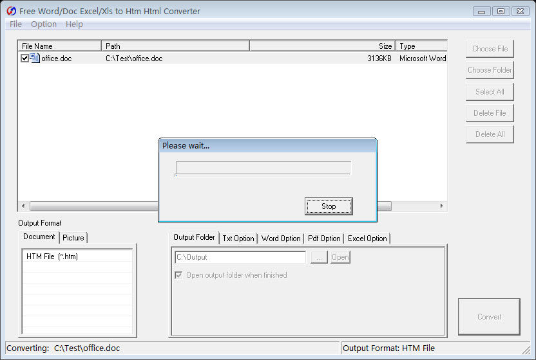Click the file list scrollbar left arrow
The width and height of the screenshot is (536, 360).
23,206
